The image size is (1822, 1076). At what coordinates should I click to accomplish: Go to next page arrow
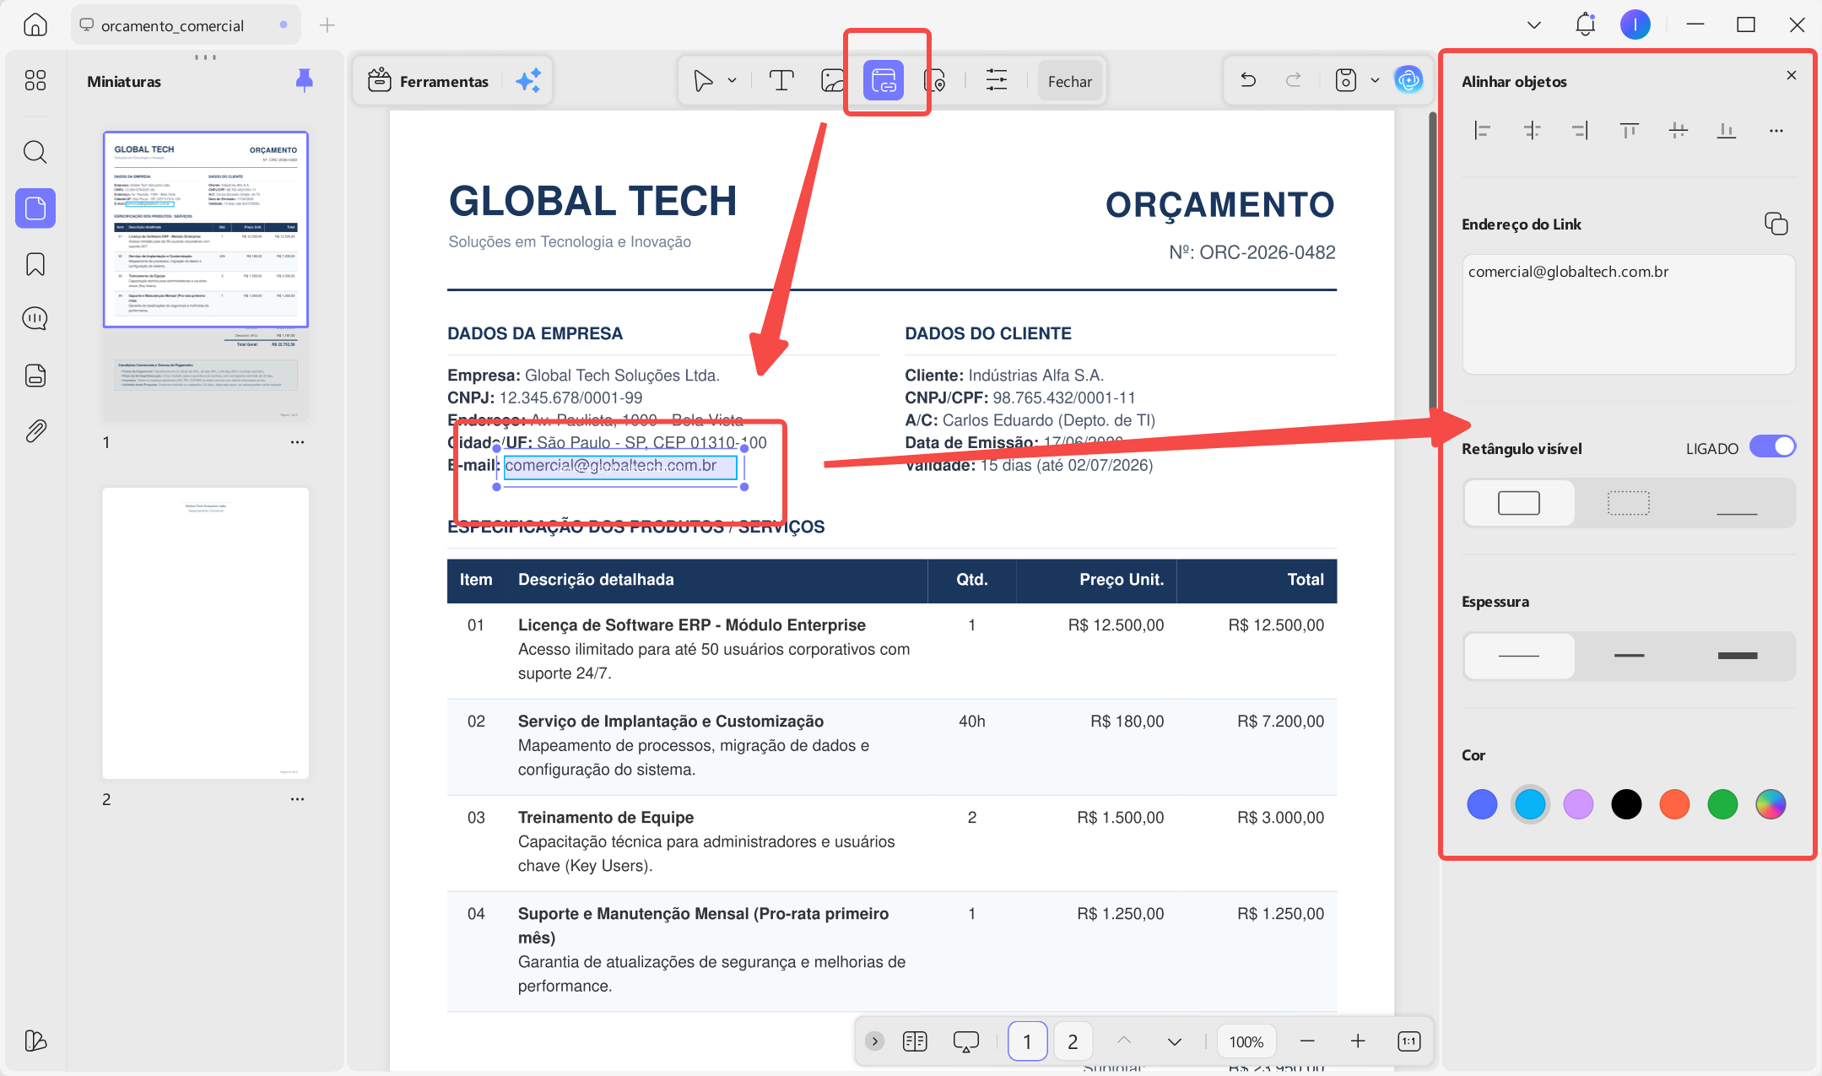[x=1174, y=1041]
